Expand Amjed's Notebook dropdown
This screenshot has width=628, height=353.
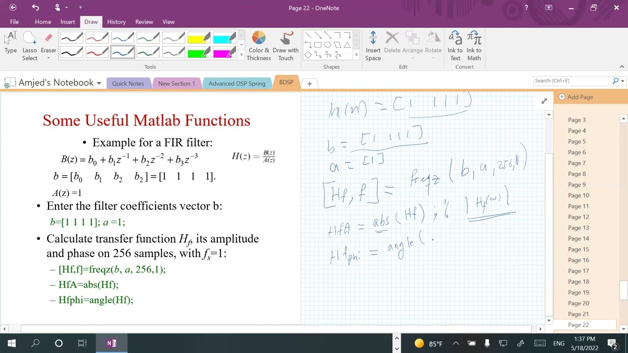tap(99, 83)
